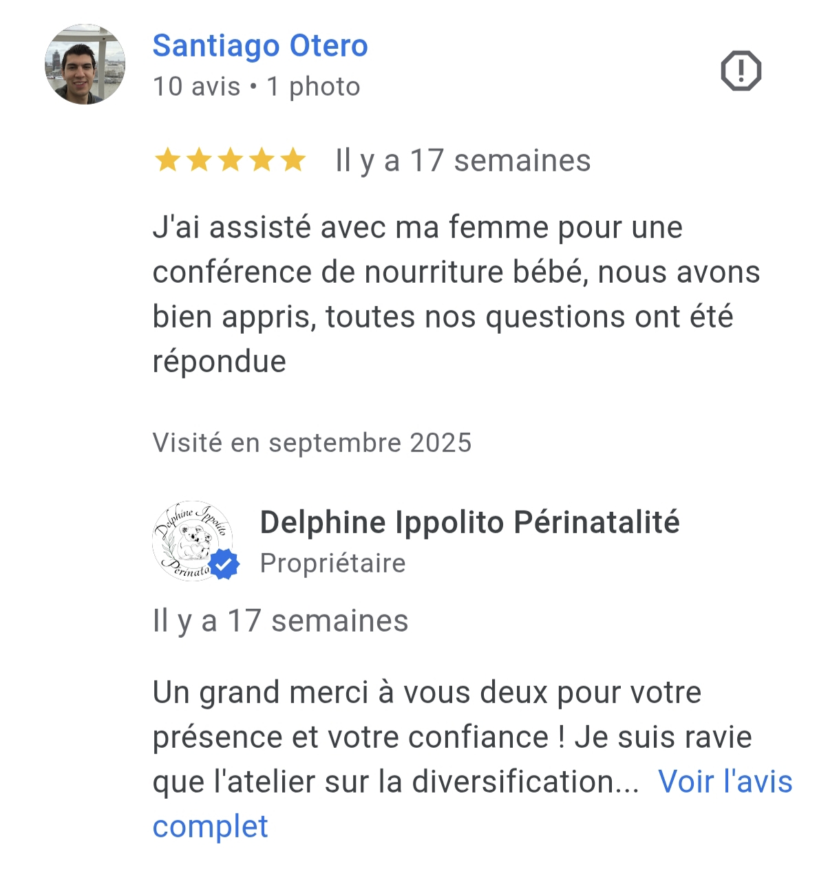Click the first yellow rating star
This screenshot has height=882, width=839.
(167, 160)
